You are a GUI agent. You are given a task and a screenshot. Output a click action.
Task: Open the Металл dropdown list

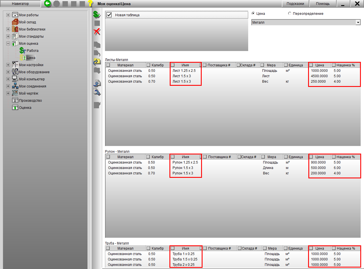click(358, 22)
